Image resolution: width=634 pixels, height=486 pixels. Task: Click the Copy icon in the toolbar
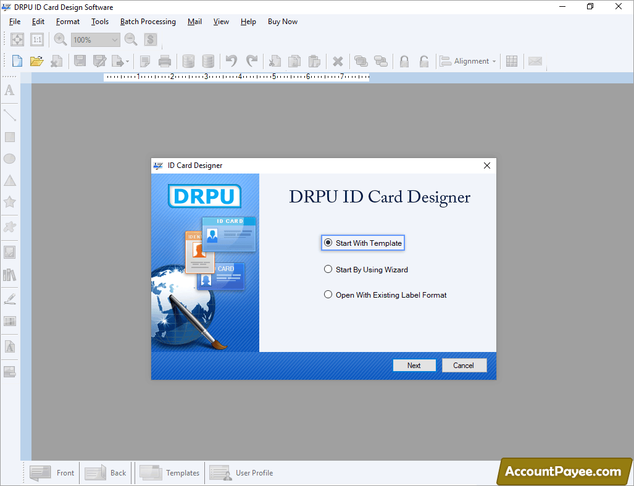294,61
